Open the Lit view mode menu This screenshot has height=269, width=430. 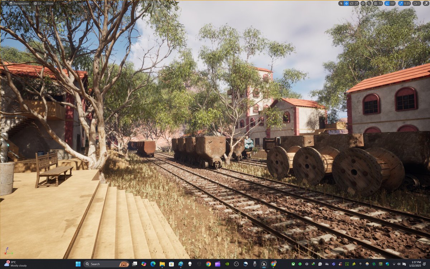click(x=37, y=3)
